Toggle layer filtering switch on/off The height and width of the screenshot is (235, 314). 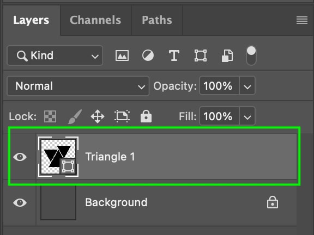tap(251, 55)
